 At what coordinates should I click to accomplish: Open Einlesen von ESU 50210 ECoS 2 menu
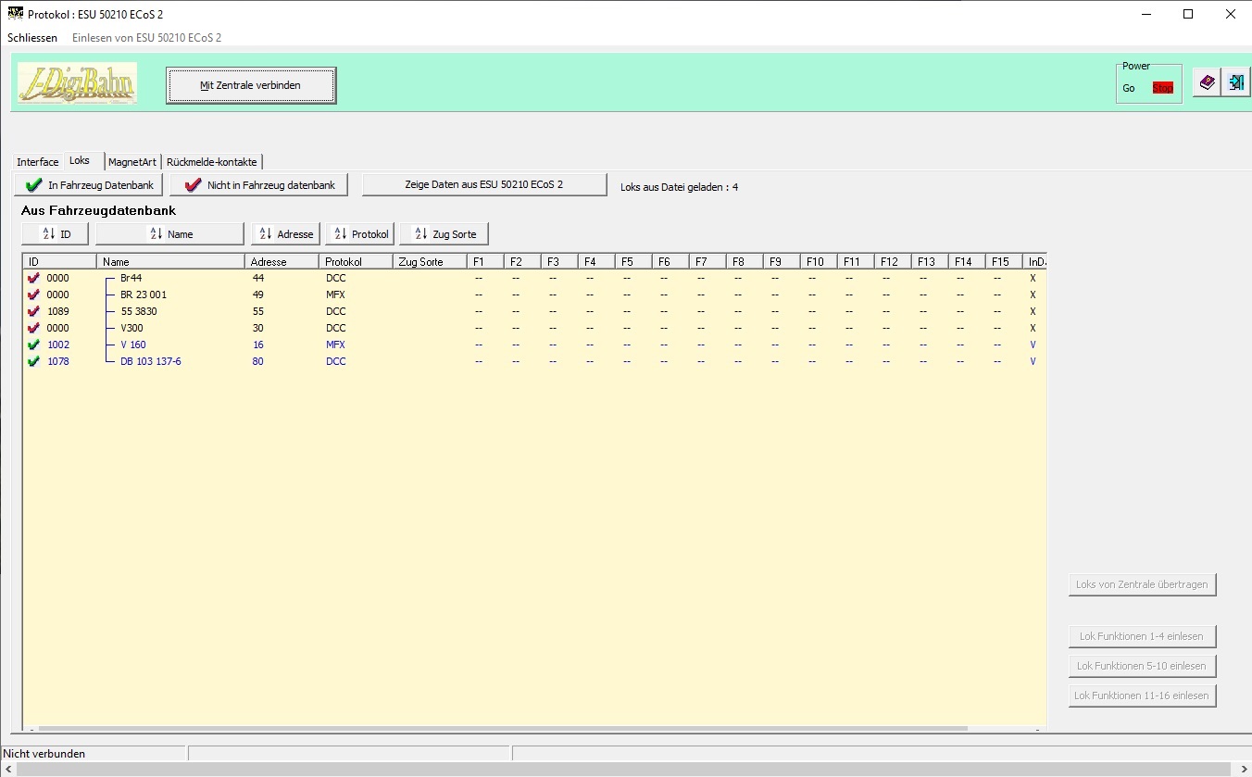pos(146,38)
